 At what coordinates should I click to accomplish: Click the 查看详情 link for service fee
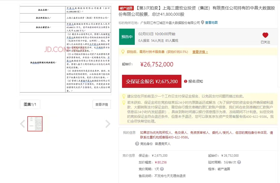pyautogui.click(x=200, y=52)
